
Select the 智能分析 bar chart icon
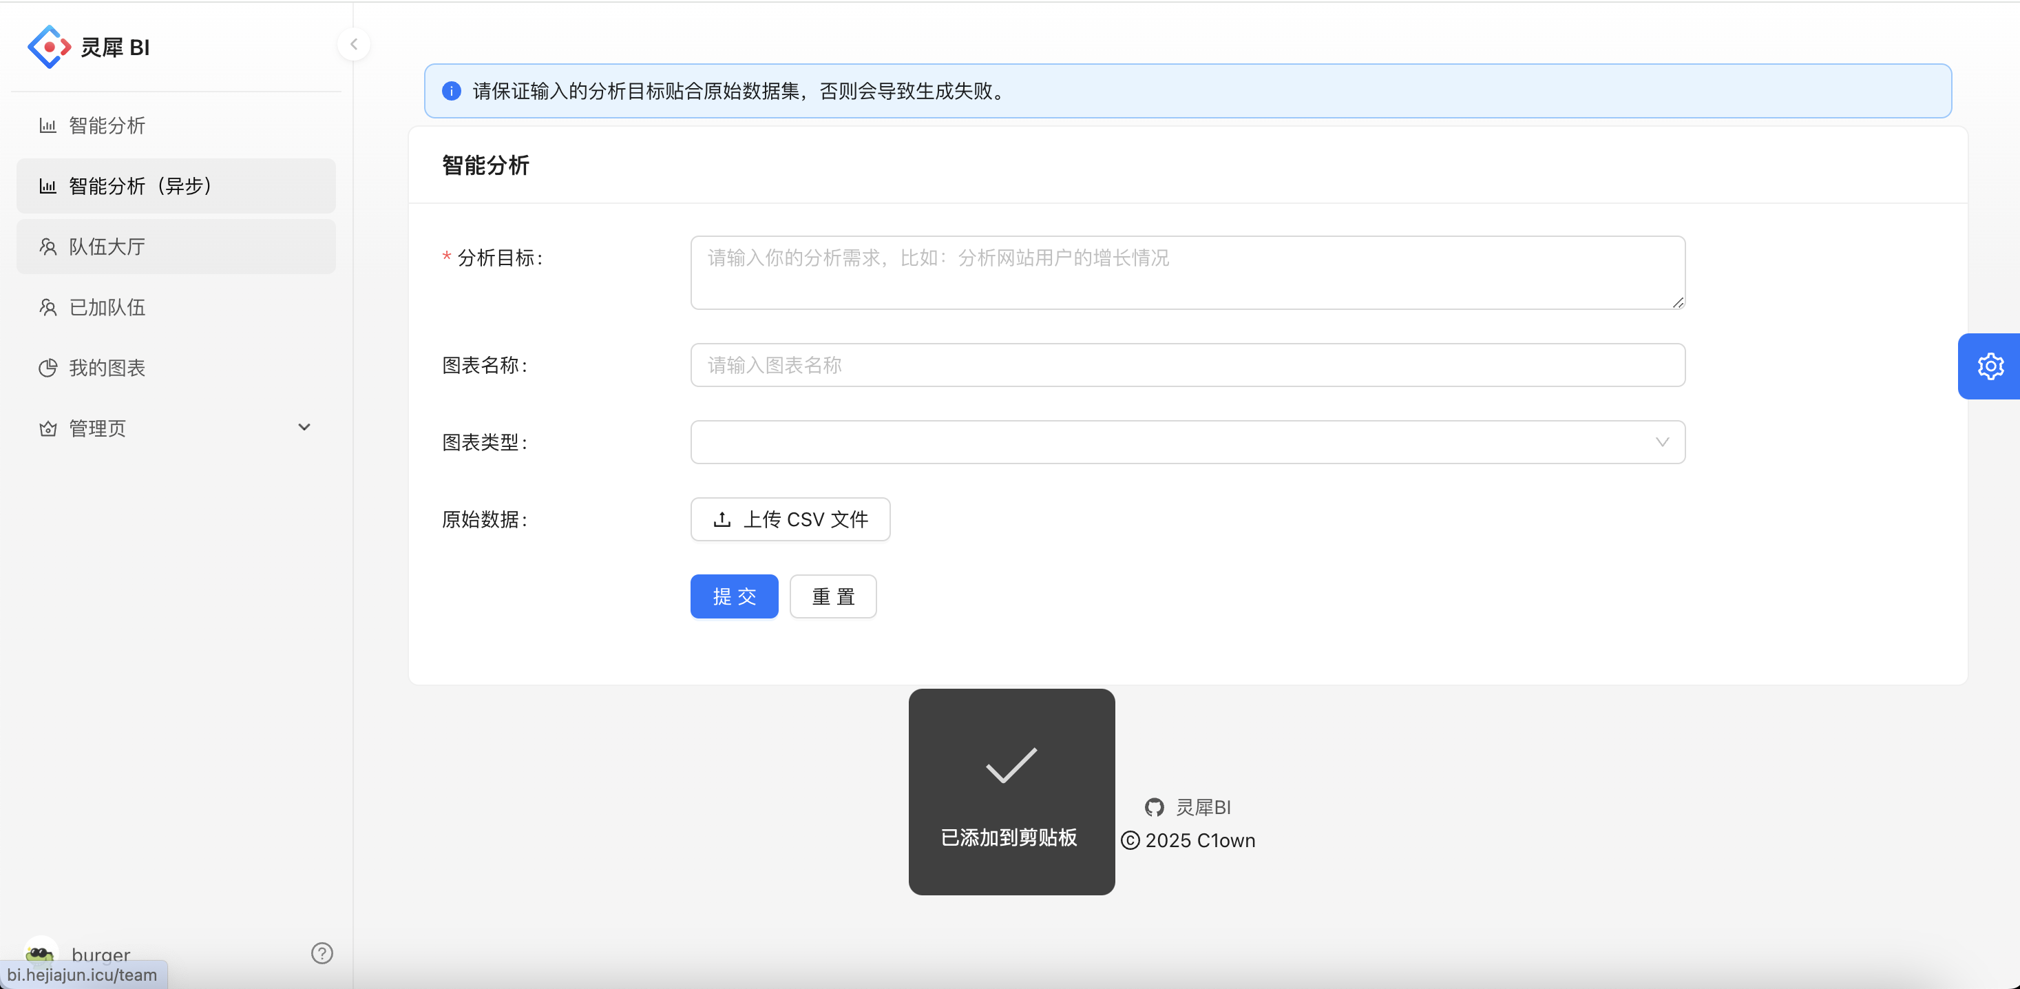(48, 125)
